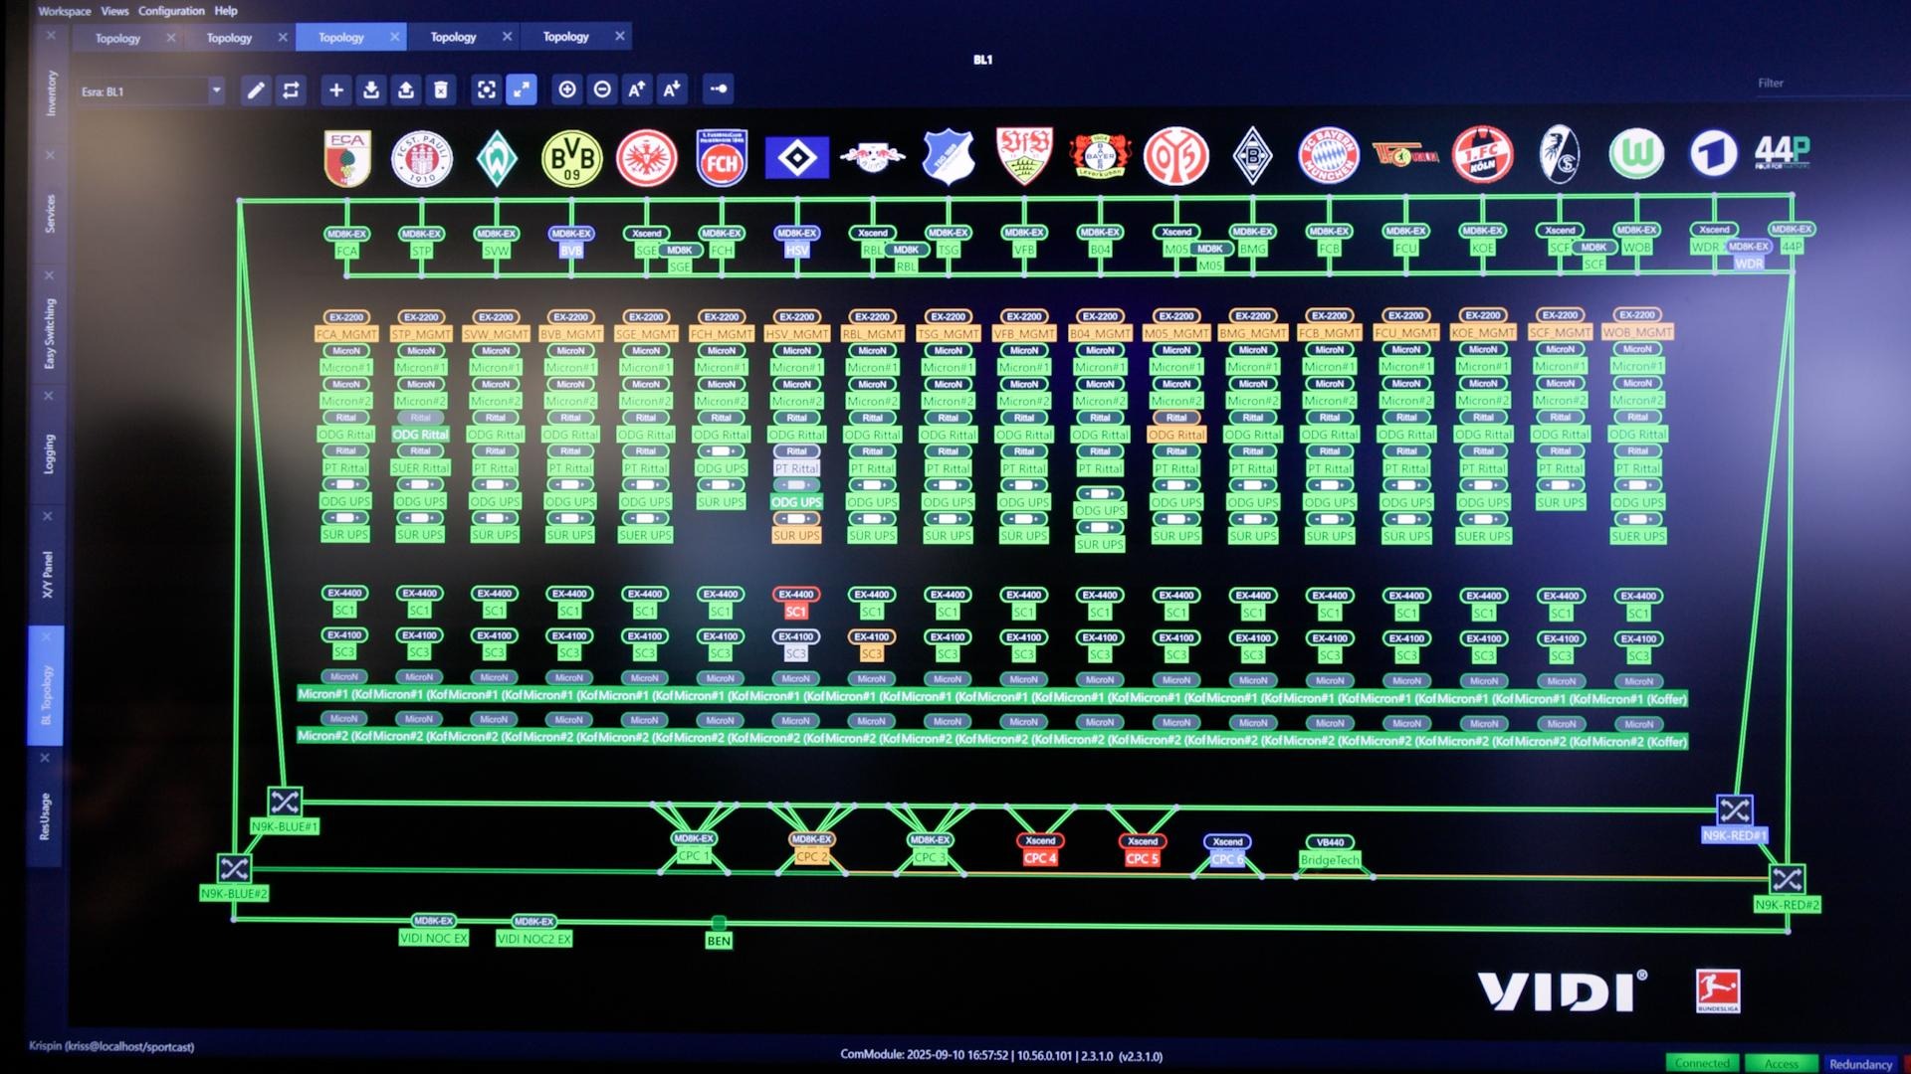Click the N9K-BLUE#1 switch node
The width and height of the screenshot is (1911, 1074).
[x=285, y=802]
